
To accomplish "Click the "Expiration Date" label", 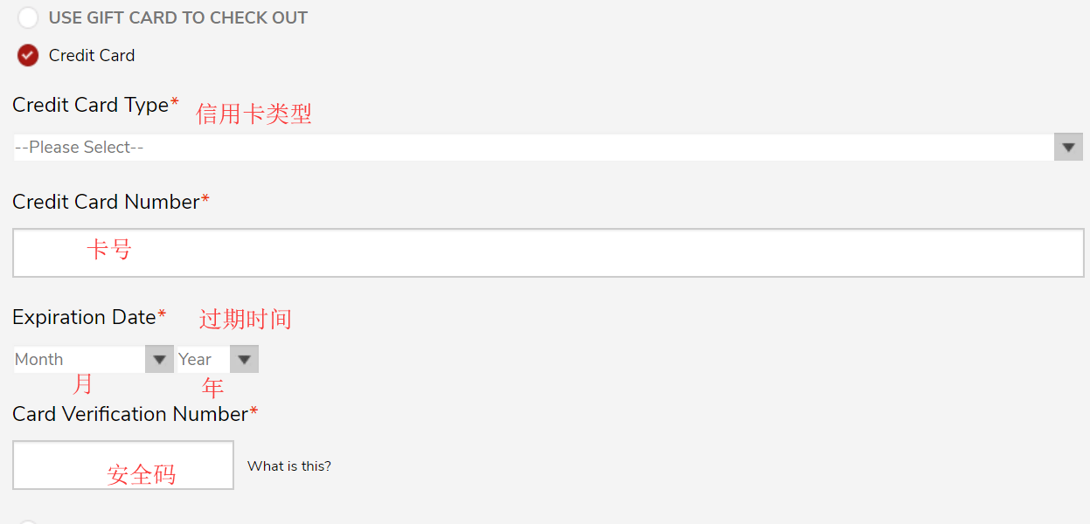I will pyautogui.click(x=84, y=318).
